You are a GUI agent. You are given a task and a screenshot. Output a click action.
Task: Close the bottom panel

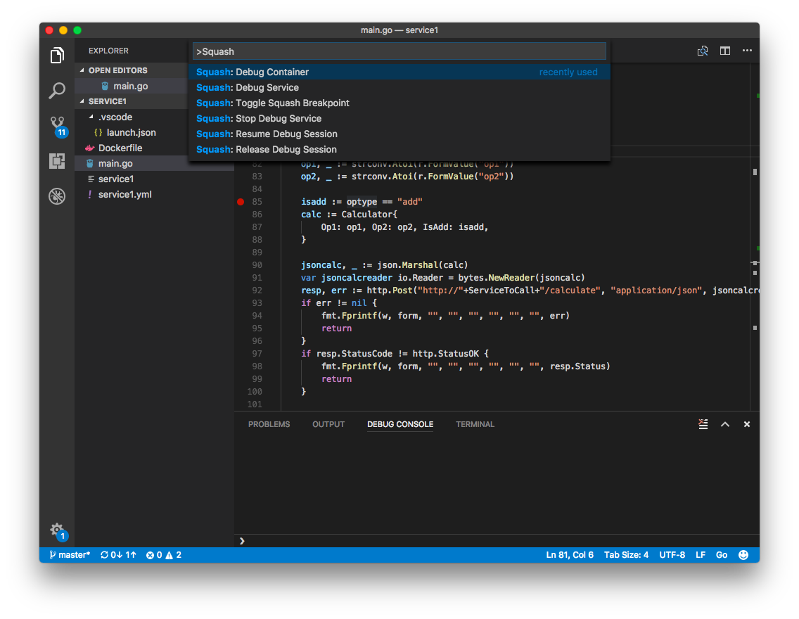pyautogui.click(x=746, y=424)
